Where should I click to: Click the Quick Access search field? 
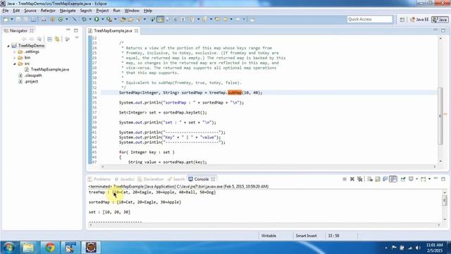[369, 19]
